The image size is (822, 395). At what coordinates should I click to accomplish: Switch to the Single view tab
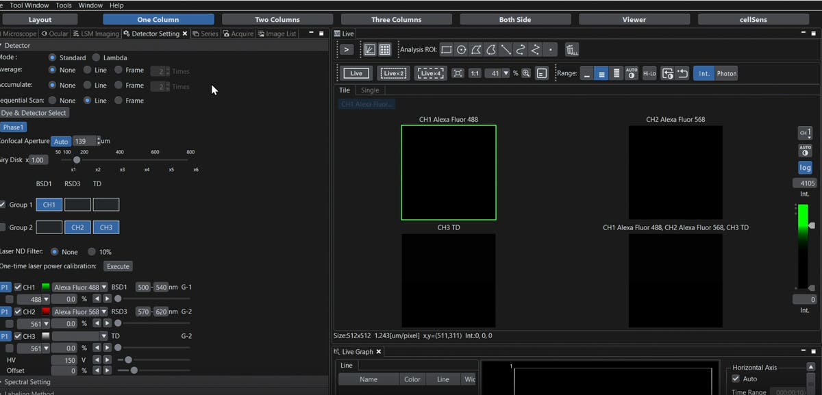(x=370, y=90)
